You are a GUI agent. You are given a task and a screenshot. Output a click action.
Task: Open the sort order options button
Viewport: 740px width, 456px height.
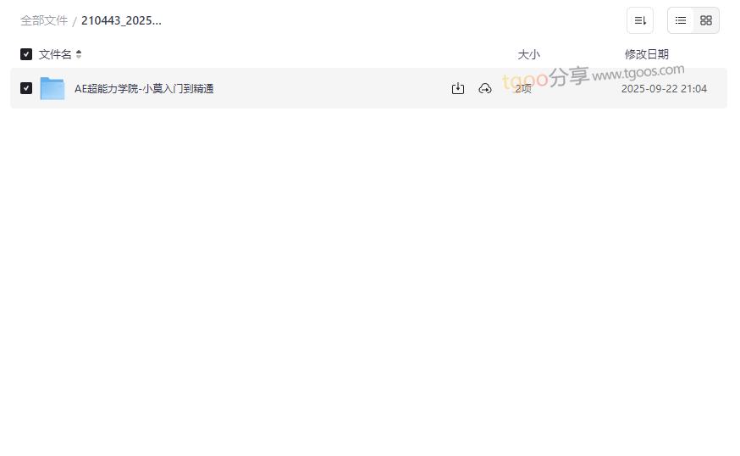click(x=640, y=20)
